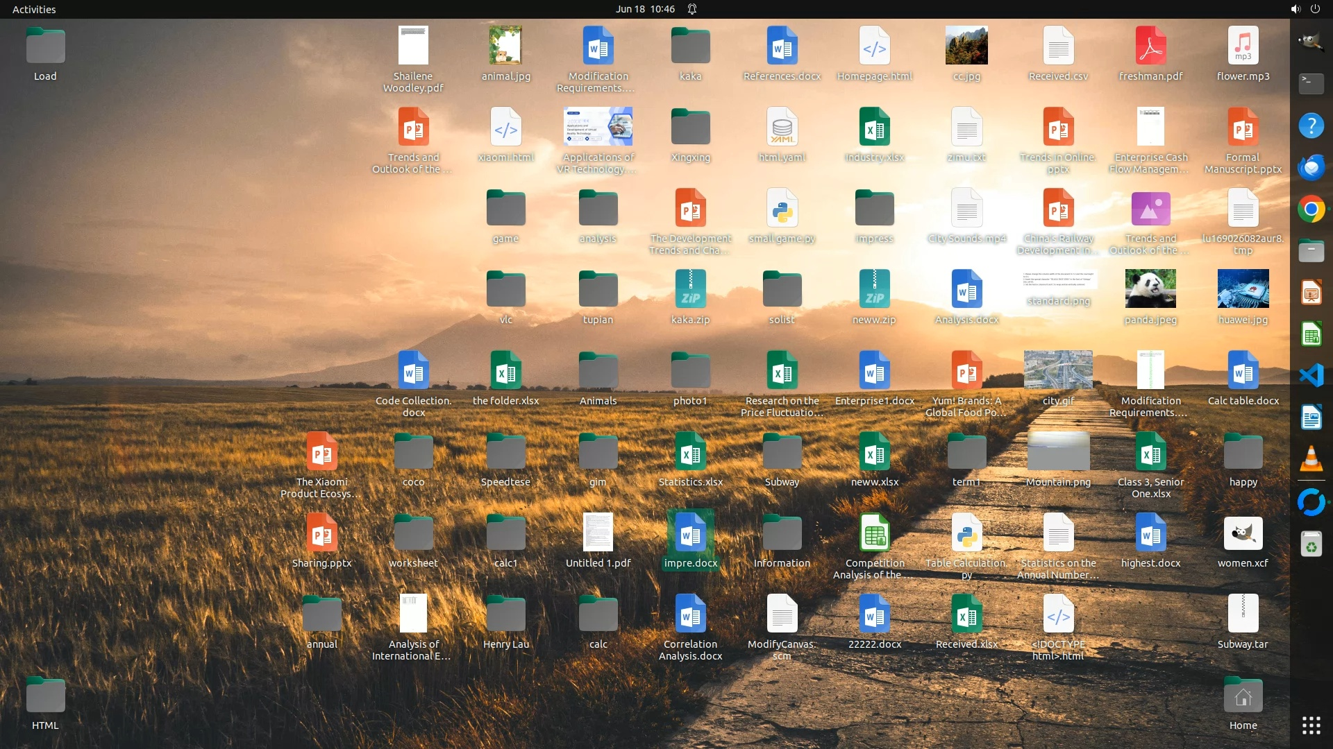Select the kaka.zip archive
The image size is (1333, 749).
[x=690, y=289]
